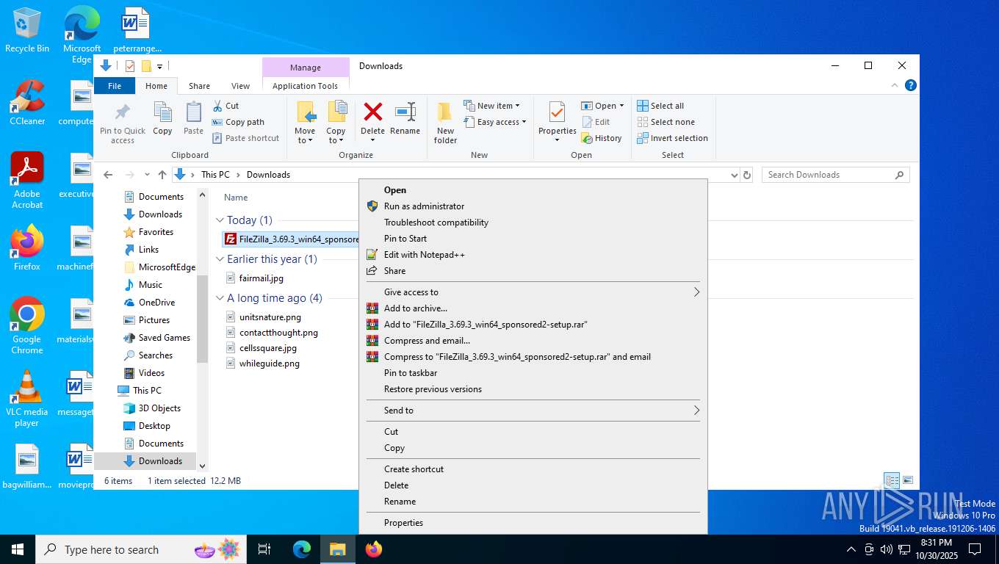Open Move to dropdown
The image size is (999, 564).
click(x=305, y=123)
